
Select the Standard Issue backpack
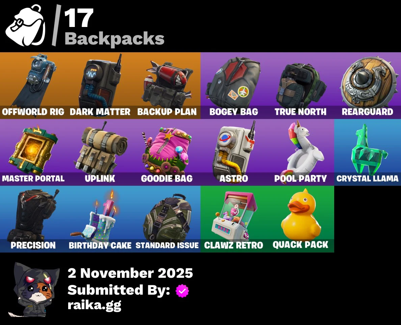point(167,219)
